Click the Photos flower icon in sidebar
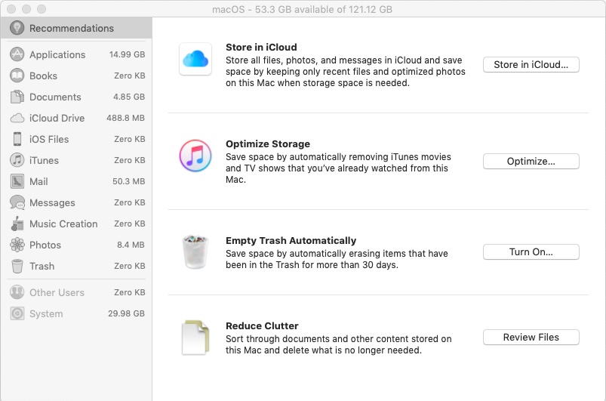Screen dimensions: 606x401 [x=17, y=245]
